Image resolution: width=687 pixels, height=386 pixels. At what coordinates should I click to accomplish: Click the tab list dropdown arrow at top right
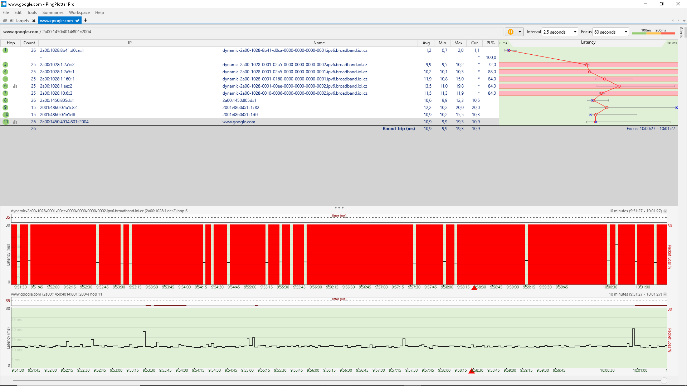pos(684,21)
